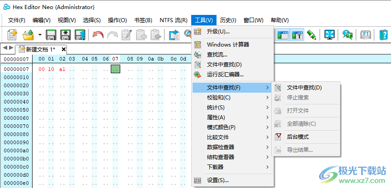
Task: Click the left tab scroll arrow
Action: [5, 47]
